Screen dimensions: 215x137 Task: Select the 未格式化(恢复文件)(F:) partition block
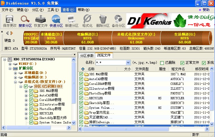tap(136, 38)
